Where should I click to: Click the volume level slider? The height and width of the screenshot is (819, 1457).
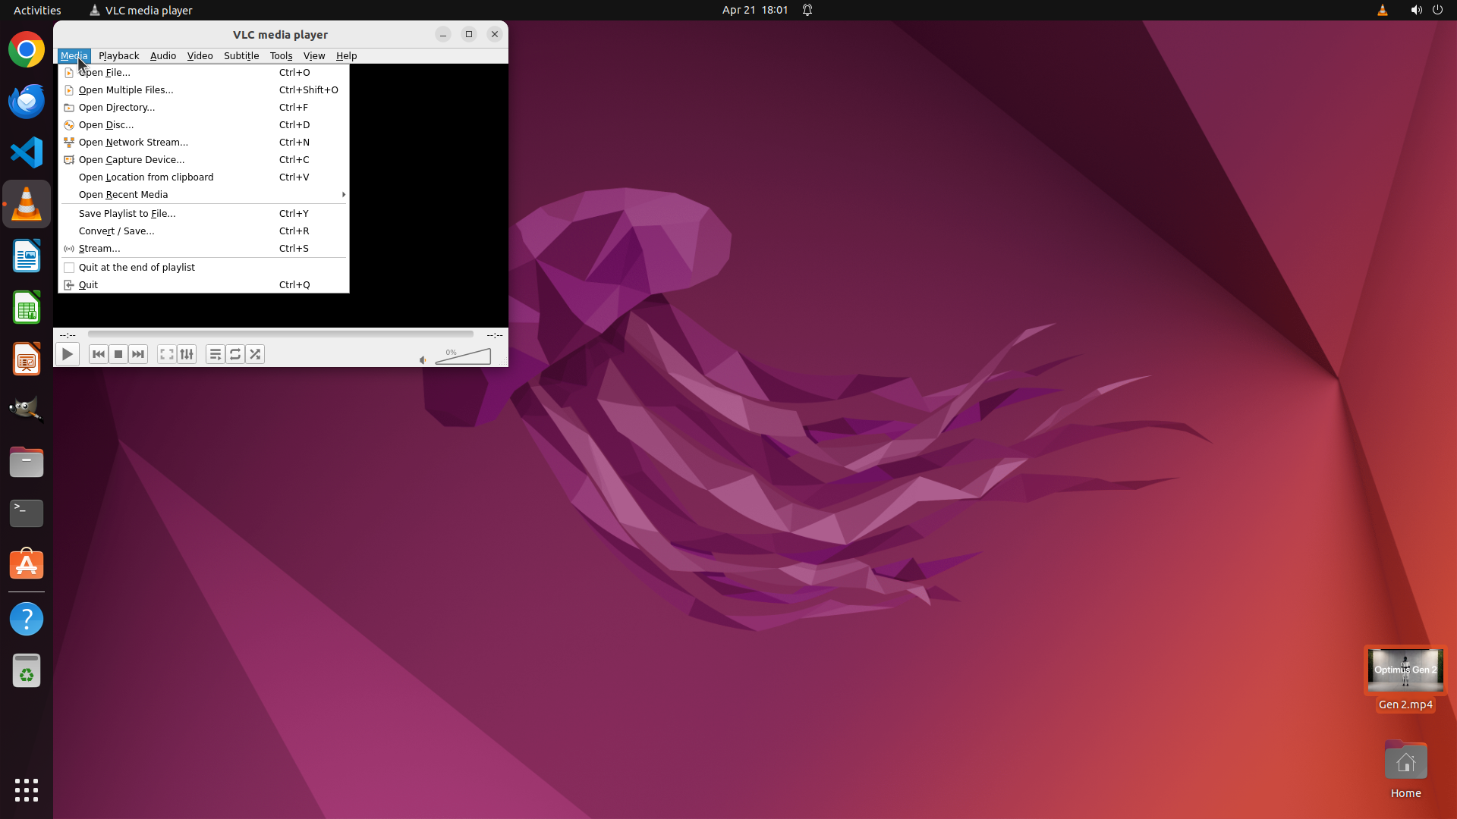pos(464,357)
